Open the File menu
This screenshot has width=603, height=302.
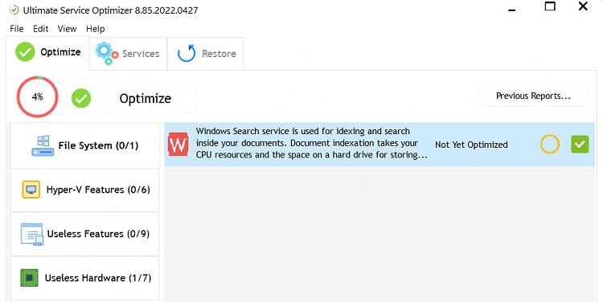[x=17, y=29]
